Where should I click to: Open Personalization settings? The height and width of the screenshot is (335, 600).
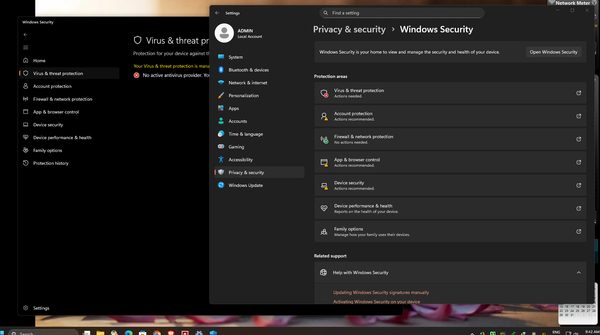259,96
